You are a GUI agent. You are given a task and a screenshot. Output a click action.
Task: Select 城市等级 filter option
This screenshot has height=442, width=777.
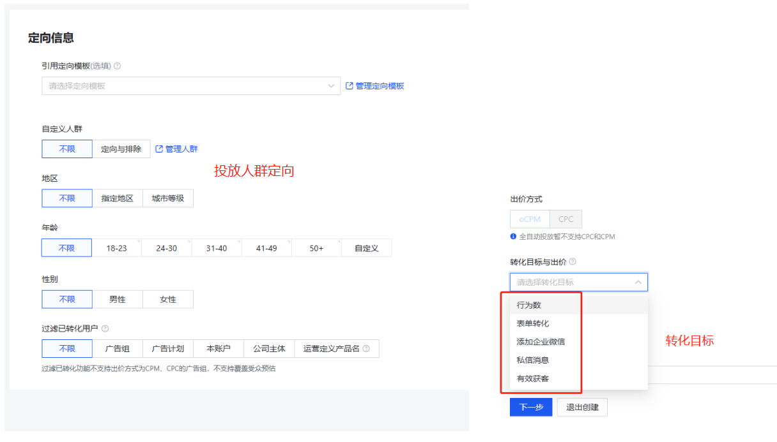click(x=169, y=198)
